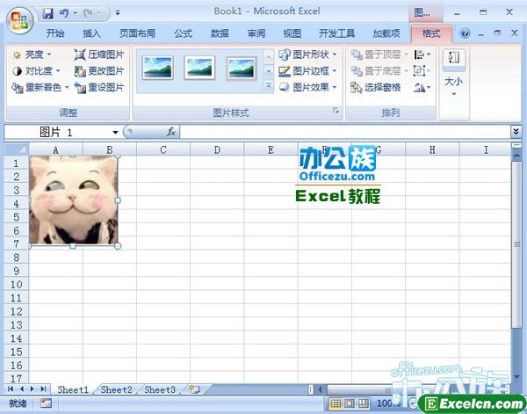Screen dimensions: 527x414
Task: Switch to the 审阅 tab
Action: 256,33
